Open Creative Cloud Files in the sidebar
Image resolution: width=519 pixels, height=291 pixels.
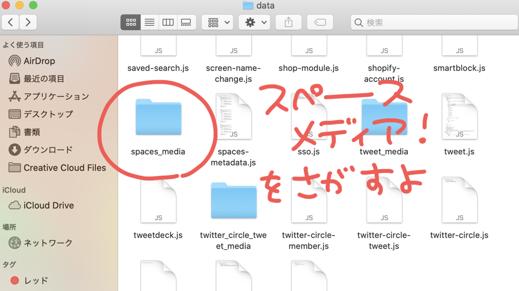57,168
